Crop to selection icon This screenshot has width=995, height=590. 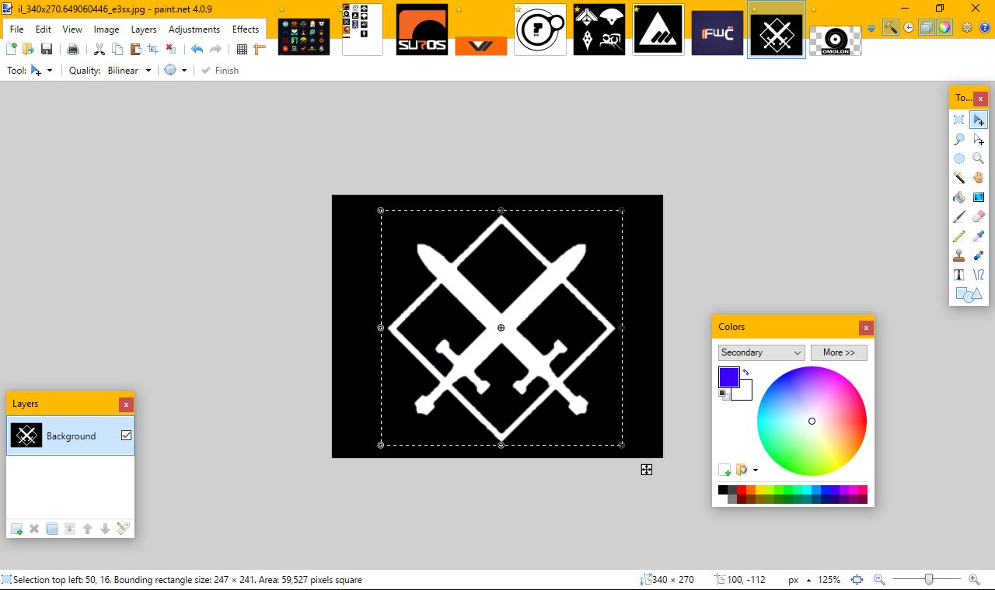tap(153, 49)
